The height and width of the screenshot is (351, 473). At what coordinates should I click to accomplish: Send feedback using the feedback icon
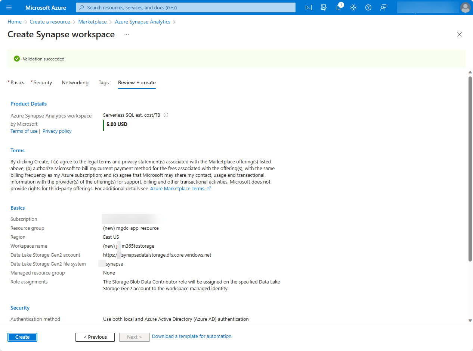click(x=383, y=7)
